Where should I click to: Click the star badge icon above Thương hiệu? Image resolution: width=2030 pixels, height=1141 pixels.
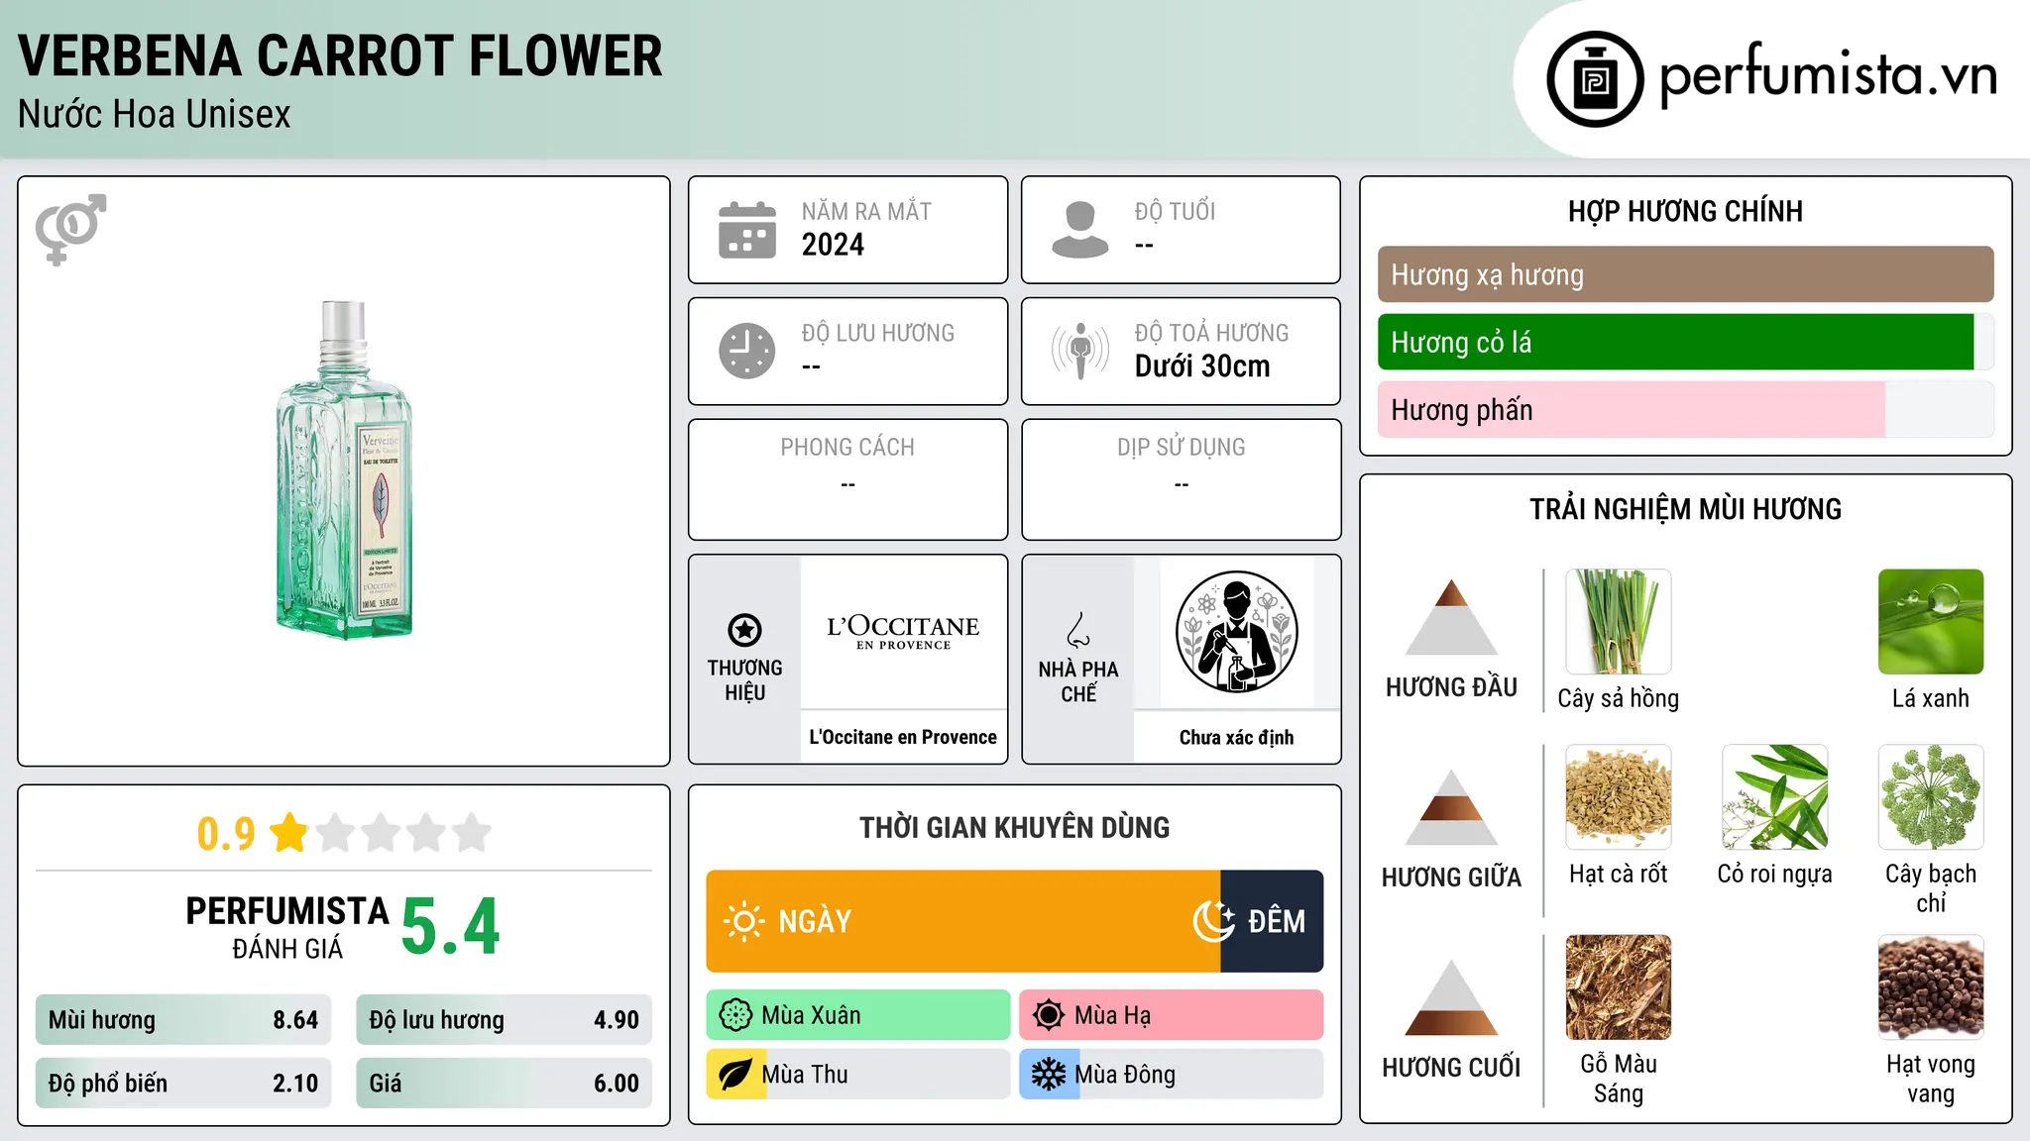click(x=744, y=630)
